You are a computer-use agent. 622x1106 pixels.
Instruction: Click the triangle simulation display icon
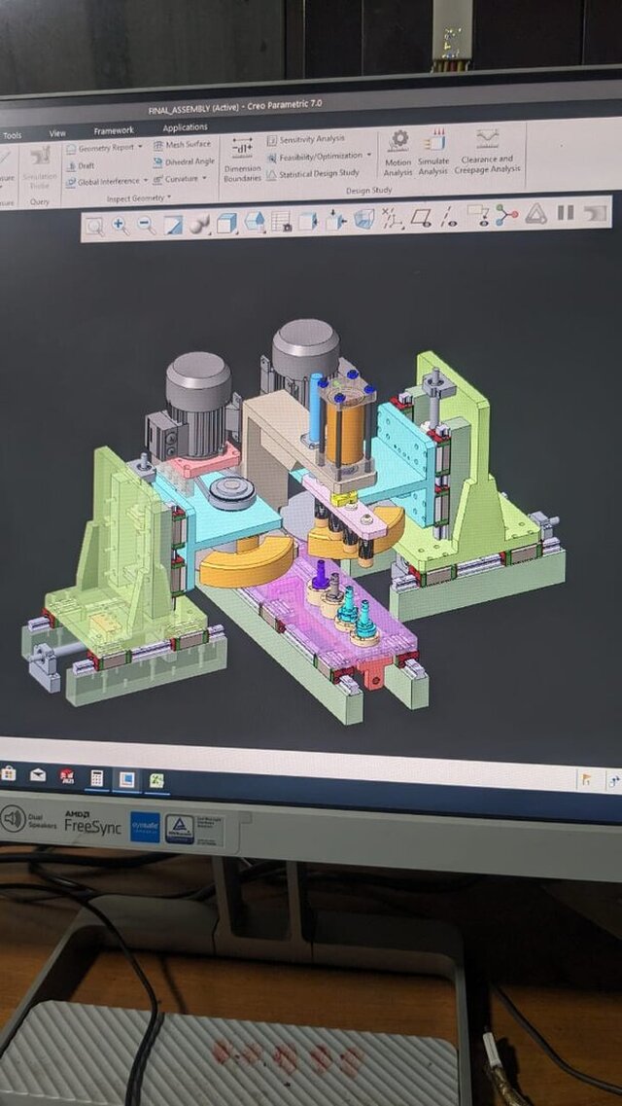pos(536,214)
